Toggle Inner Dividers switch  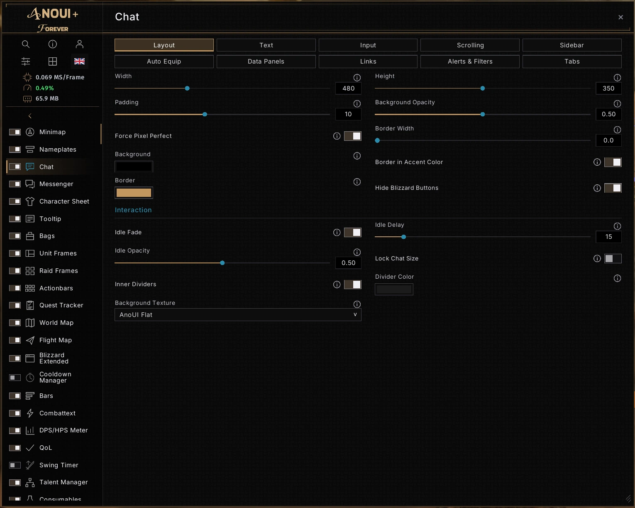click(x=353, y=284)
